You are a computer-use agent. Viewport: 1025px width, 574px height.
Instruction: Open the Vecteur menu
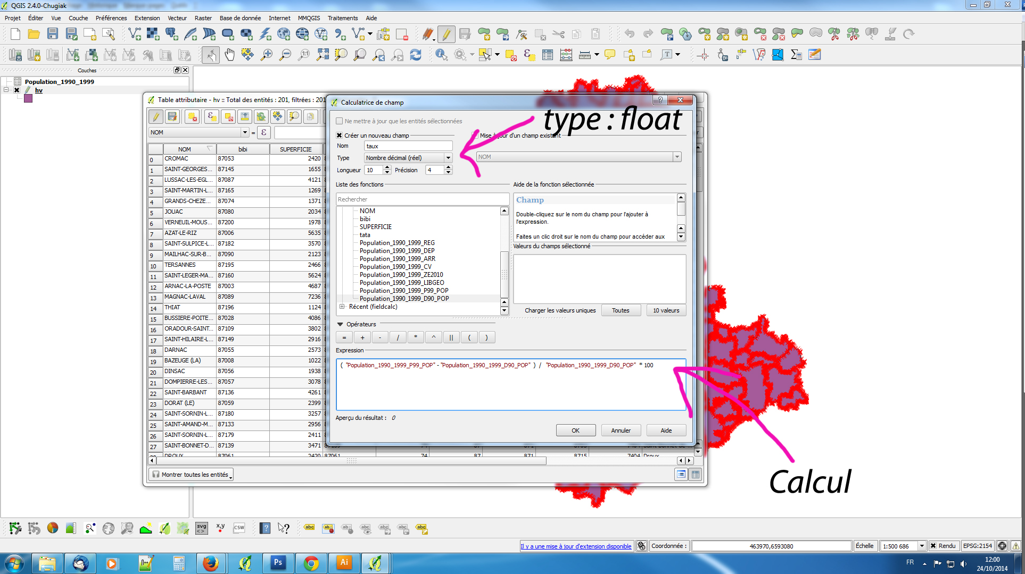[x=177, y=18]
